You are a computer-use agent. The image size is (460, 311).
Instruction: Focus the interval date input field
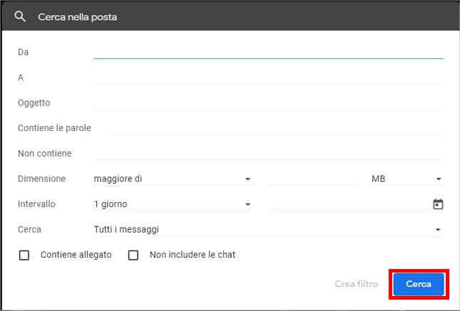point(348,204)
